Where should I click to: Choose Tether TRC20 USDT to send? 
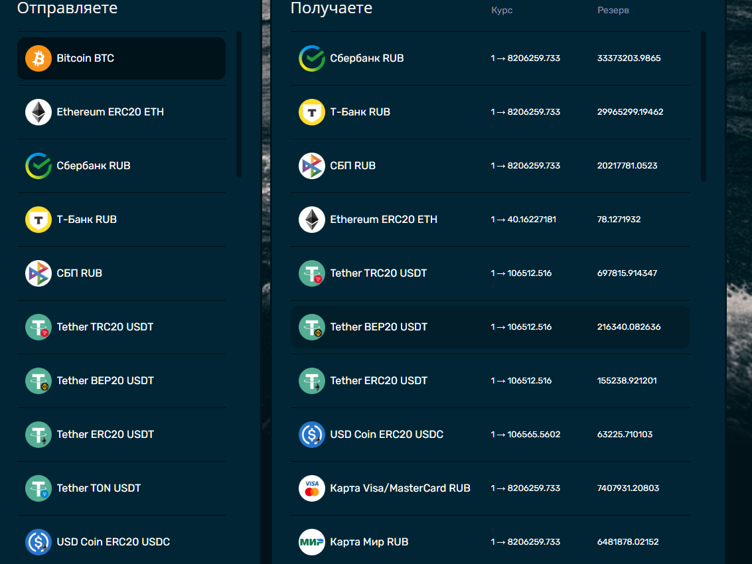[x=105, y=327]
